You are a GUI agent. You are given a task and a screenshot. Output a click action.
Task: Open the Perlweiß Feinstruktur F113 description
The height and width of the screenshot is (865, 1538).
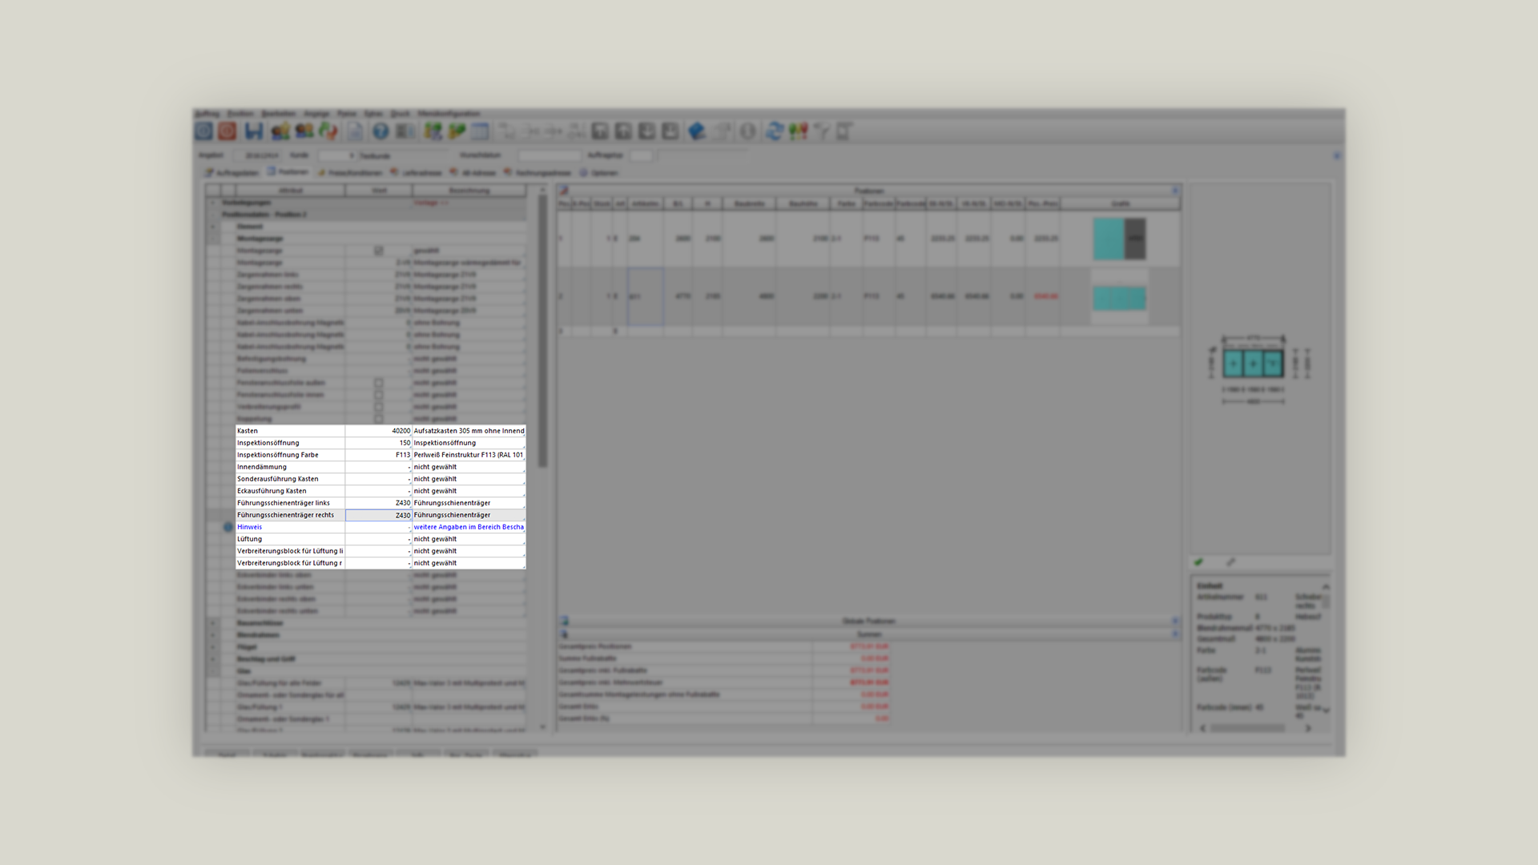click(x=469, y=455)
